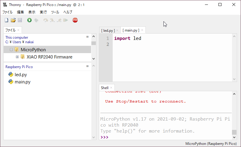Click the Resume debugger icon
This screenshot has height=147, width=241.
coord(66,20)
